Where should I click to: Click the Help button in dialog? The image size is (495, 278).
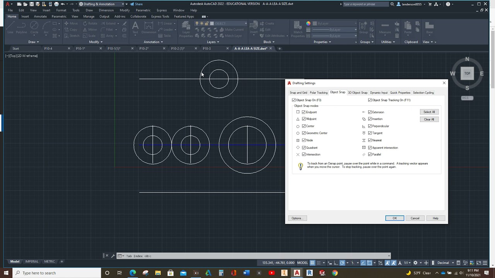coord(435,218)
